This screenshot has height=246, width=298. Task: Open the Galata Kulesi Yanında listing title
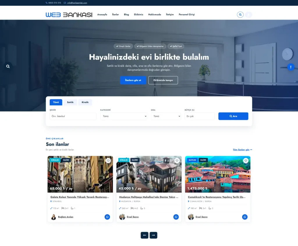[80, 197]
